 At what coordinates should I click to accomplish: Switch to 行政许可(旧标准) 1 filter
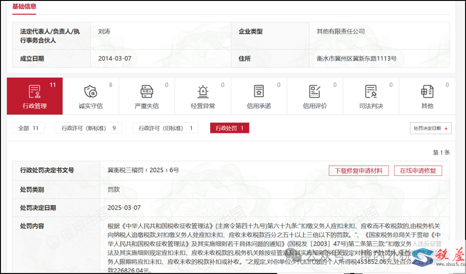tap(166, 128)
